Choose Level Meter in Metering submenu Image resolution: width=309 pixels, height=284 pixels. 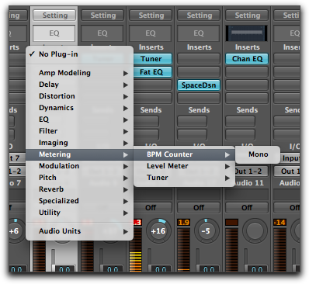point(184,166)
